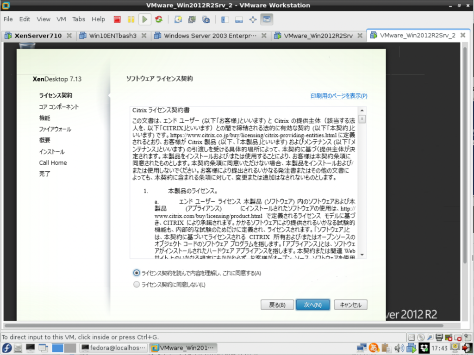Click the VMware tray icon with green arrow
The width and height of the screenshot is (474, 355).
pos(411,348)
